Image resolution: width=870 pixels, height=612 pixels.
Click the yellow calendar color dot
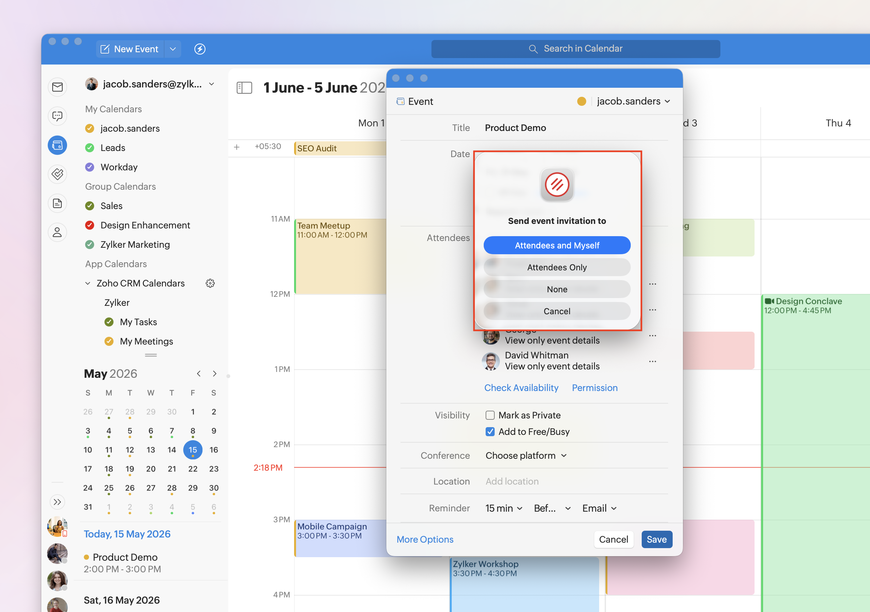(x=581, y=101)
